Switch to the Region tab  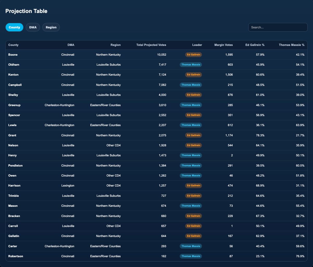51,27
